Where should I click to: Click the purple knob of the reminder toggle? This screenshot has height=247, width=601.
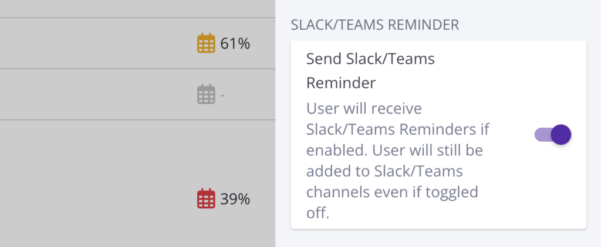click(561, 135)
